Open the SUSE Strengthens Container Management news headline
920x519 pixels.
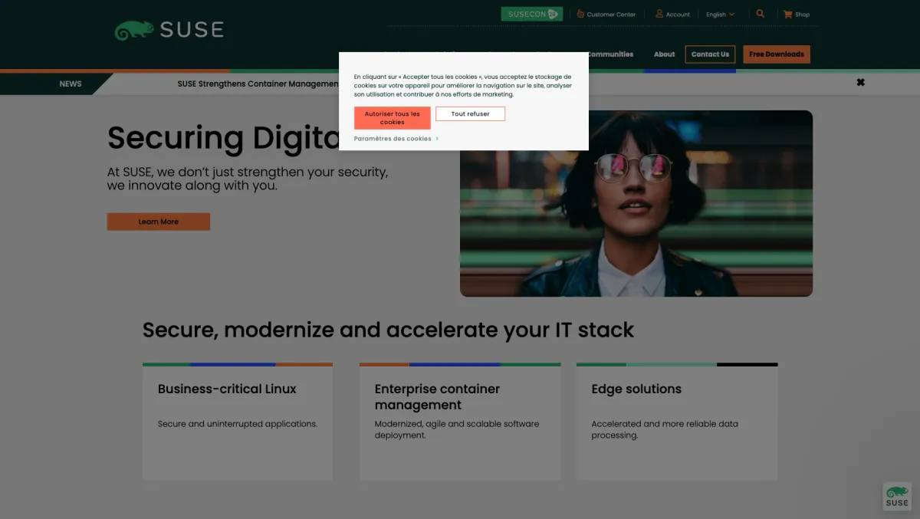coord(258,84)
